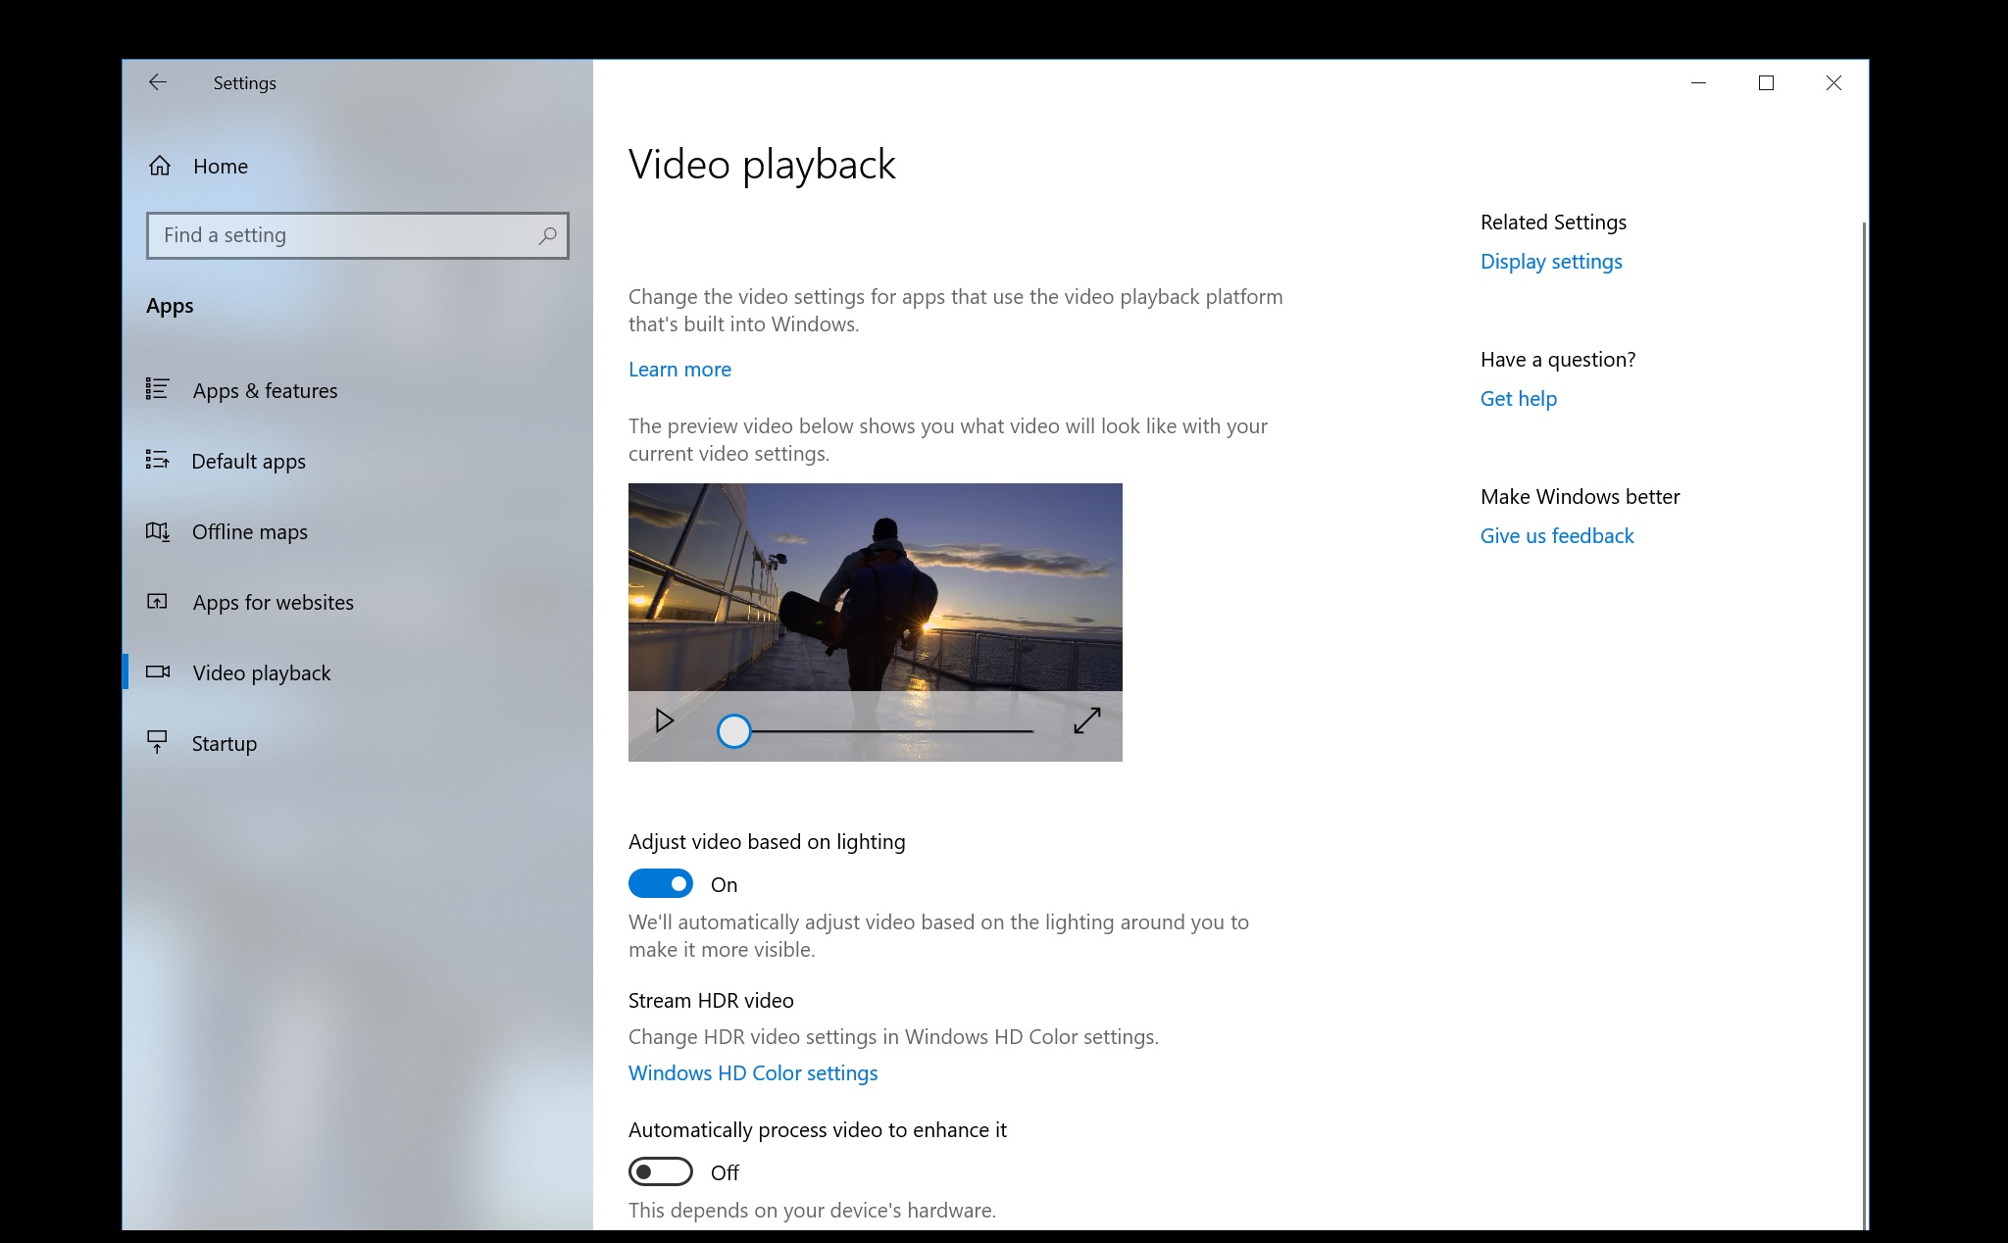Enable Automatically process video to enhance it

660,1171
